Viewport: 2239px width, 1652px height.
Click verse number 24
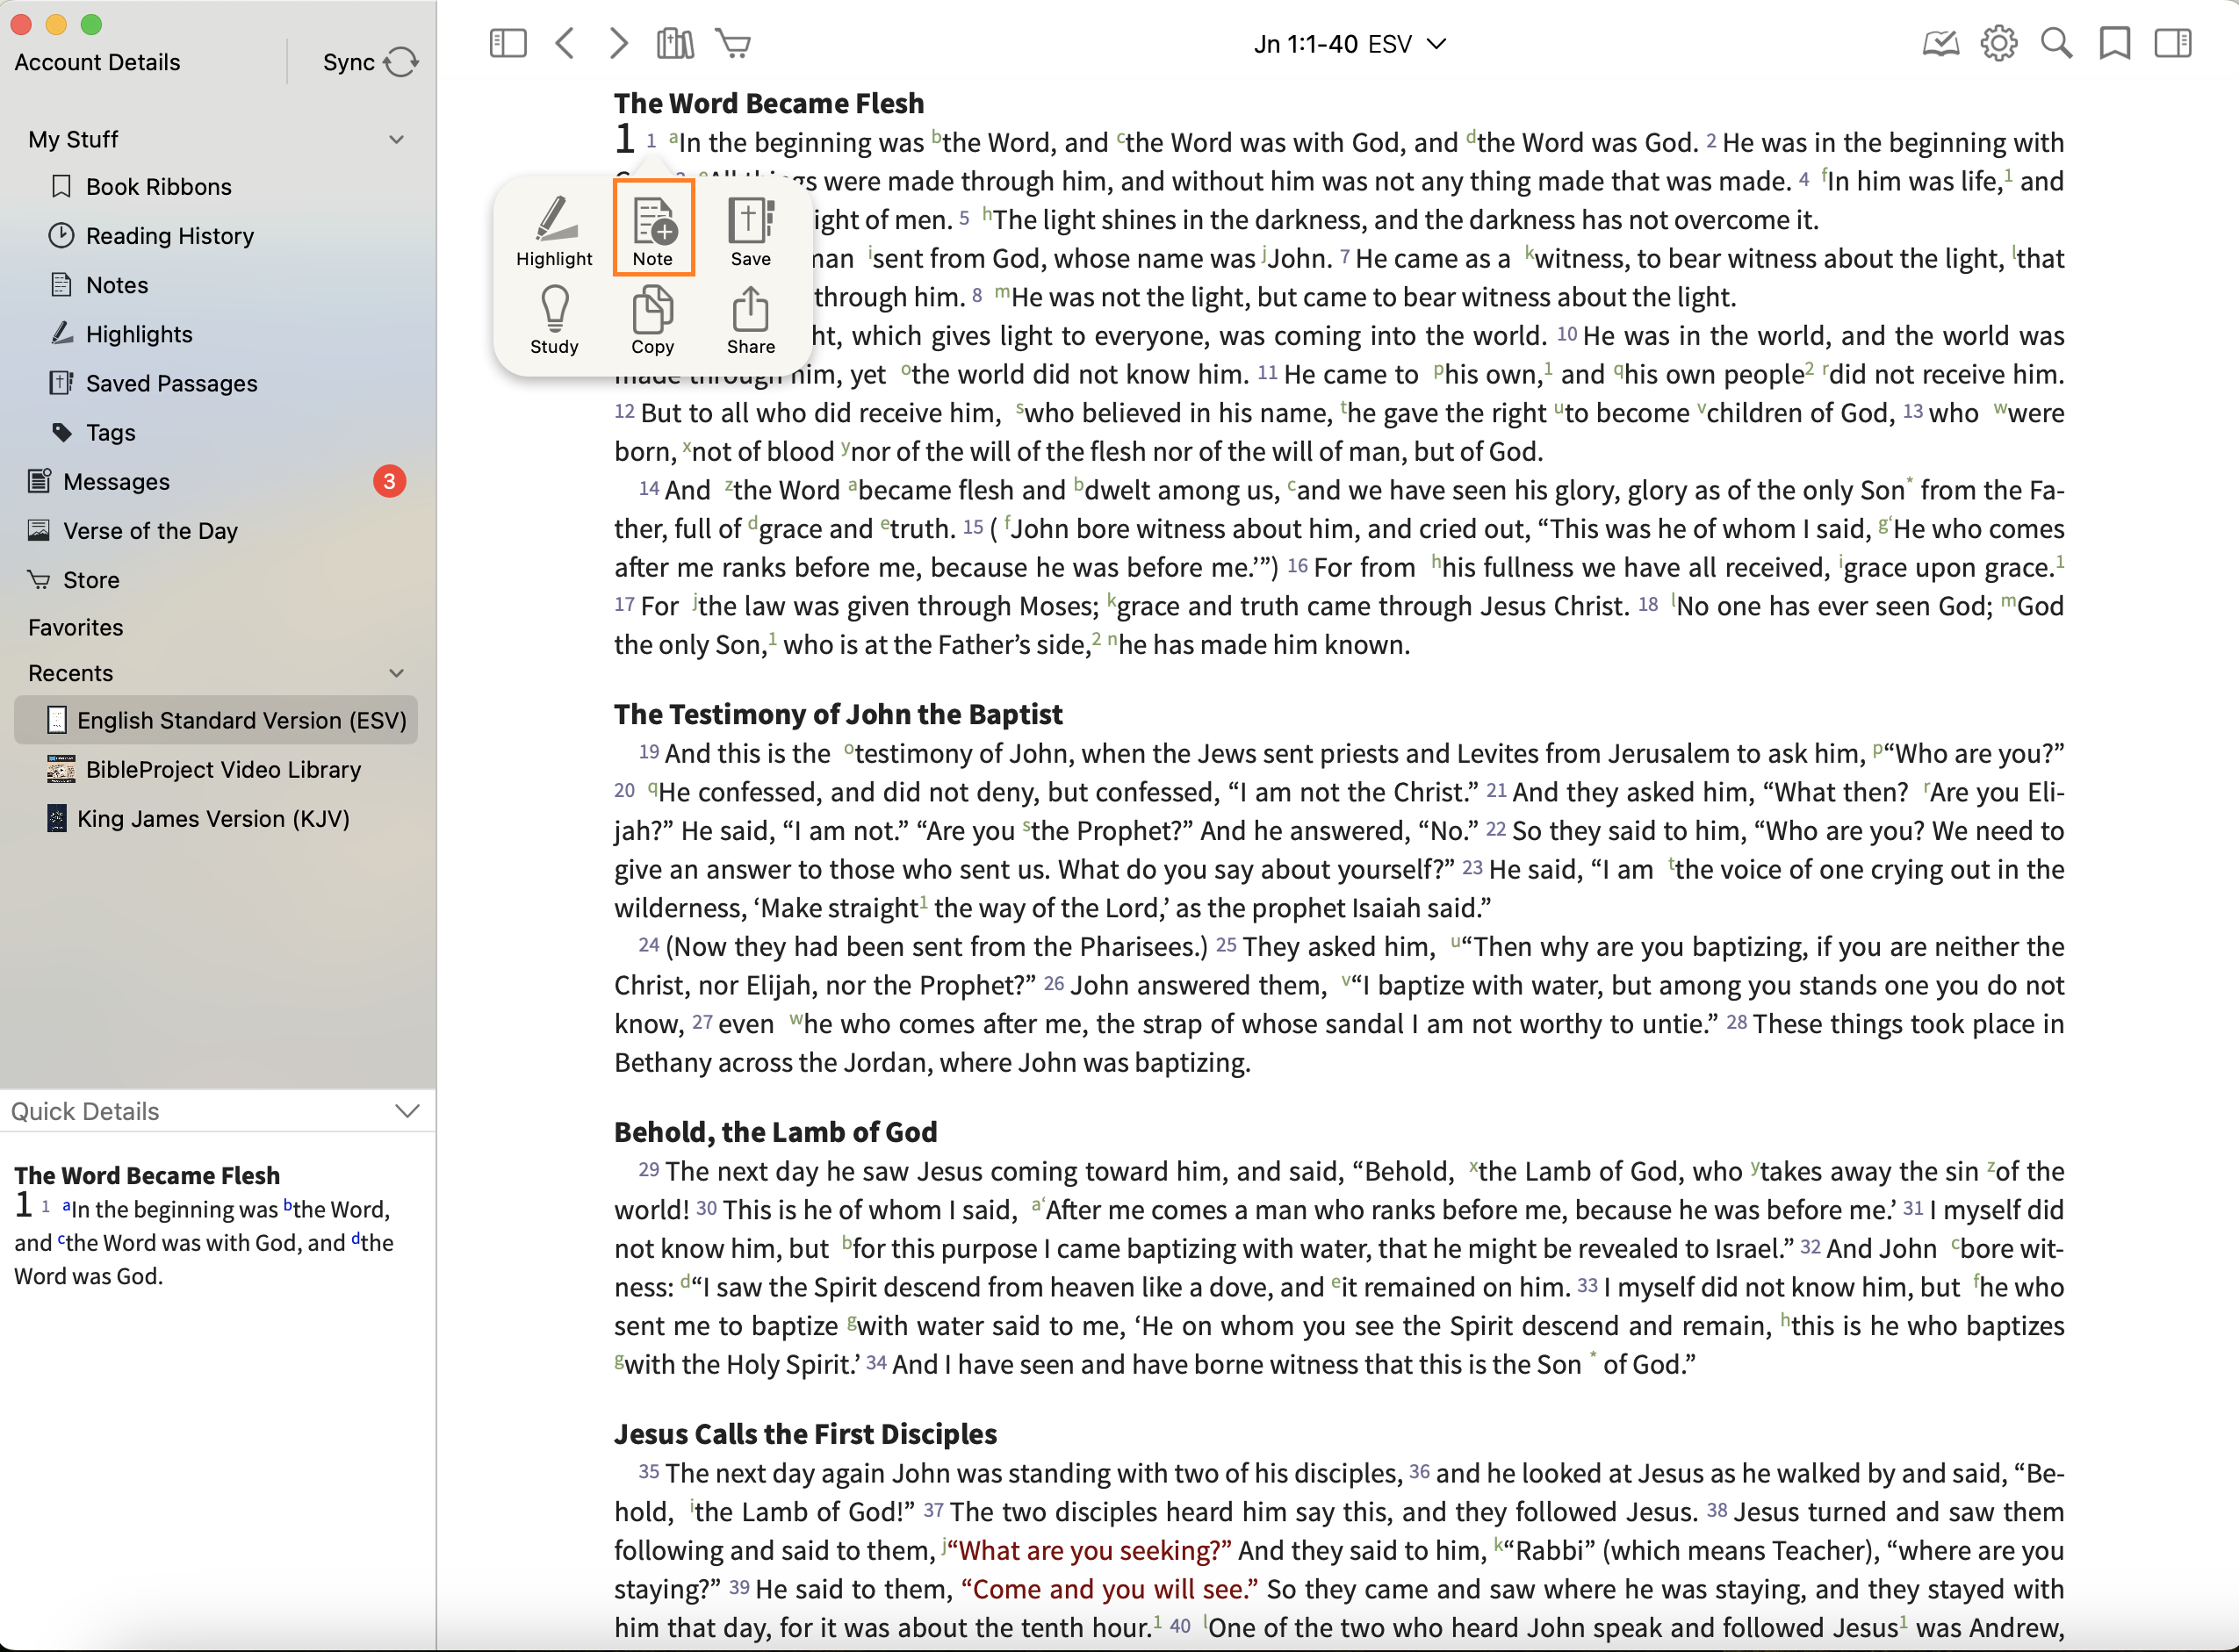[649, 944]
